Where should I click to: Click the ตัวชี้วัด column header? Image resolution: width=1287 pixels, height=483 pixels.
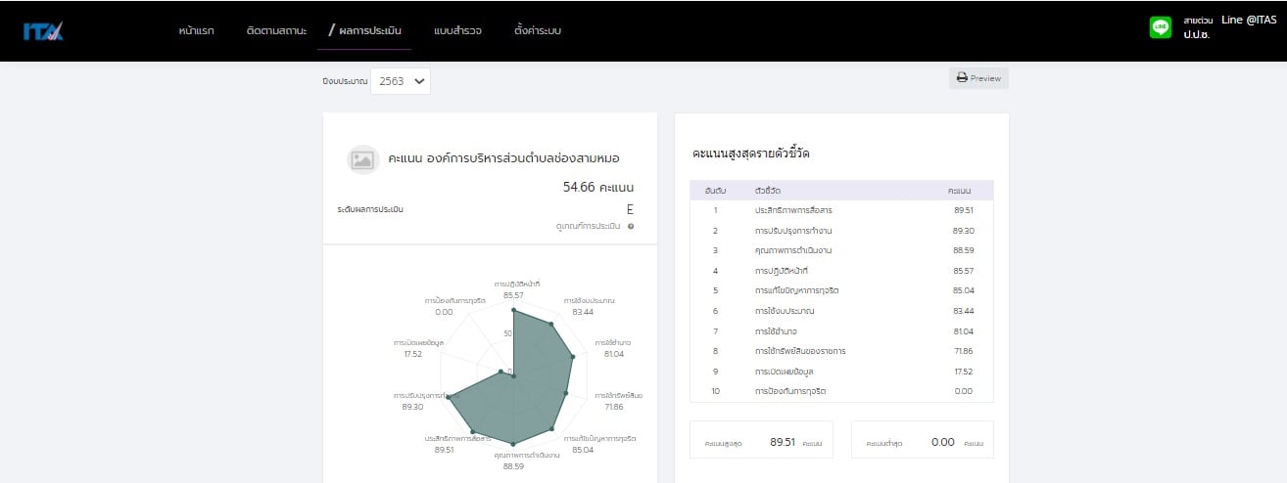[x=768, y=190]
